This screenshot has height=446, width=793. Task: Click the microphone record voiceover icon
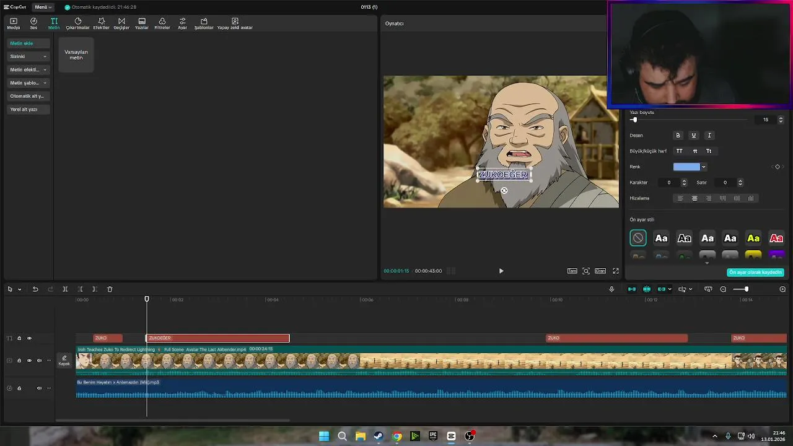(611, 289)
